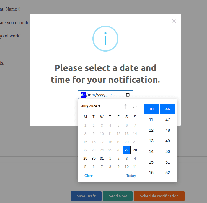Pick minute 51 in minutes column

(168, 162)
